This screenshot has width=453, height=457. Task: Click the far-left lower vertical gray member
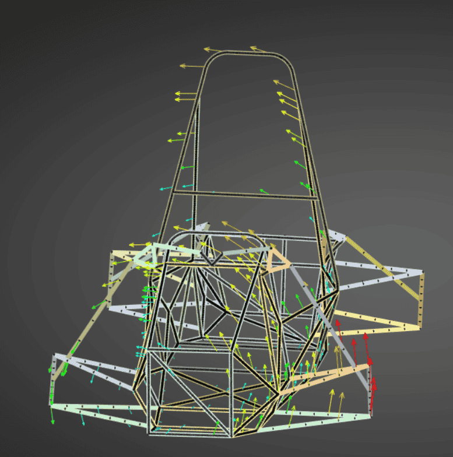[x=52, y=379]
